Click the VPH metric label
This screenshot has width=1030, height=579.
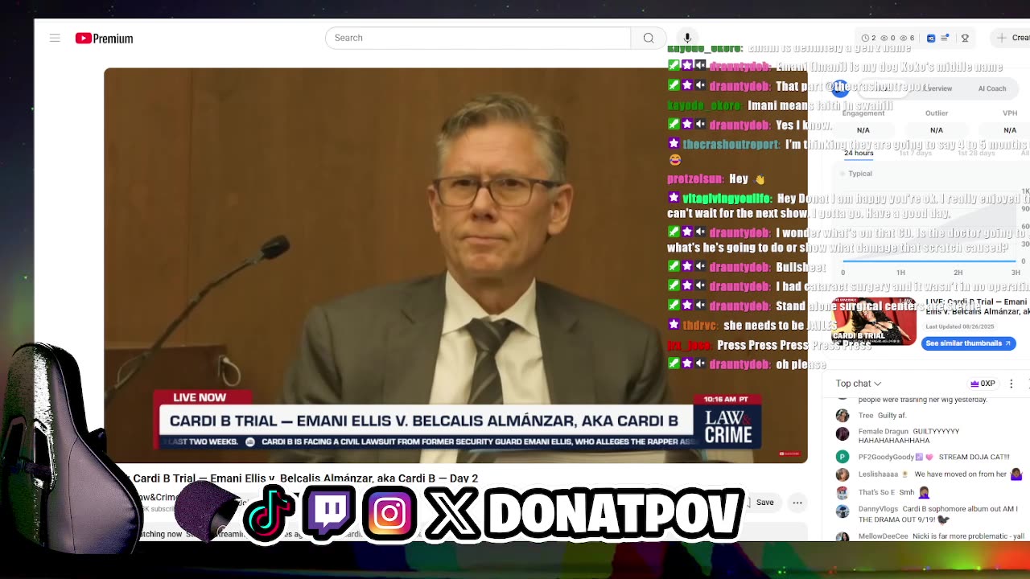click(1009, 113)
